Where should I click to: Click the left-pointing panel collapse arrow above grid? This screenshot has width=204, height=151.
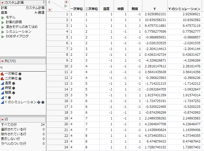[49, 2]
